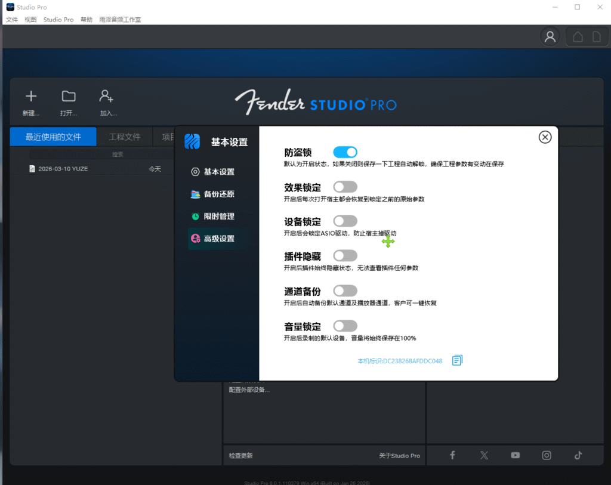The width and height of the screenshot is (611, 485).
Task: Open the YouTube icon at the bottom
Action: click(515, 455)
